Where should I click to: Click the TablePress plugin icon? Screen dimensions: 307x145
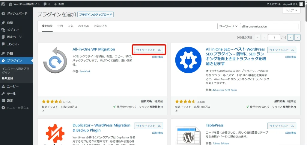click(188, 136)
